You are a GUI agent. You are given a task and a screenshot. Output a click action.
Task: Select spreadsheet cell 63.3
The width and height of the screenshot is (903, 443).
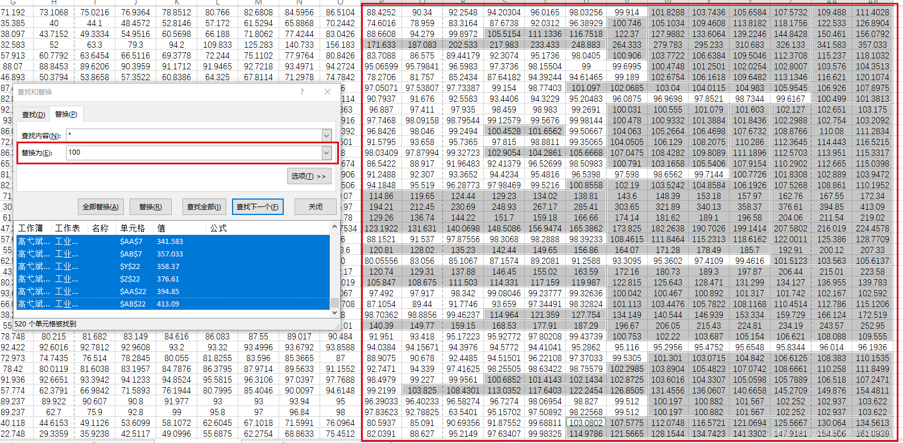tap(94, 45)
